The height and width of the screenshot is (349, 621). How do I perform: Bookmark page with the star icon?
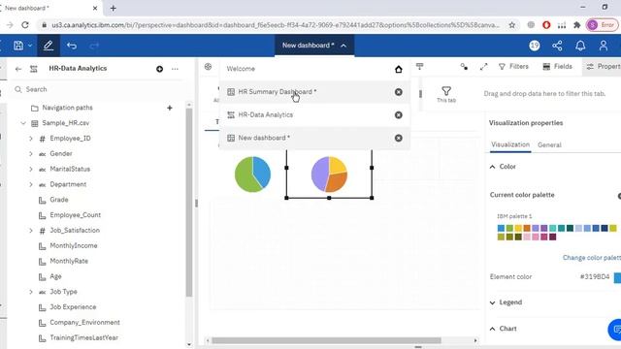click(511, 25)
